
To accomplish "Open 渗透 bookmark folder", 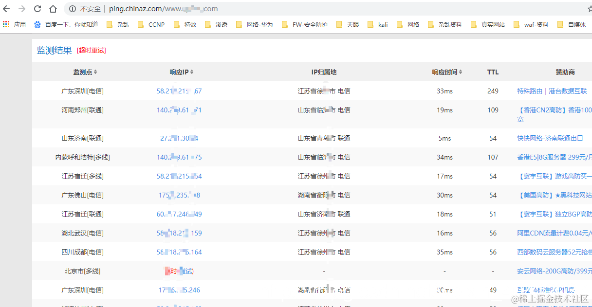I will point(216,24).
